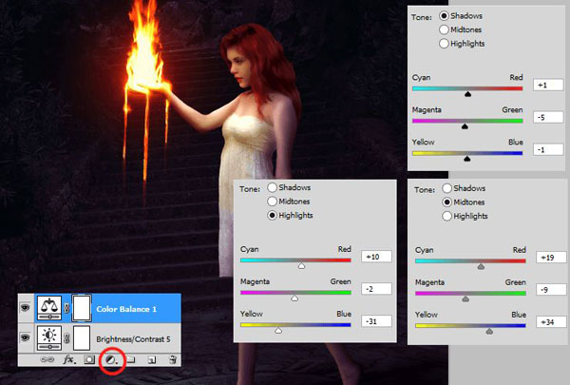
Task: Click the selected Shadows radio in top panel
Action: coord(444,15)
